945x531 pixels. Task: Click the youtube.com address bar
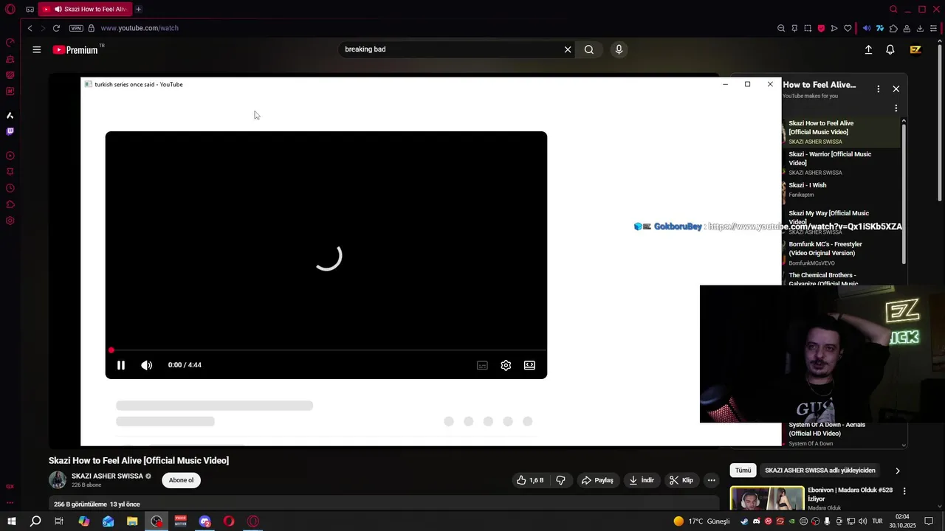pyautogui.click(x=140, y=28)
